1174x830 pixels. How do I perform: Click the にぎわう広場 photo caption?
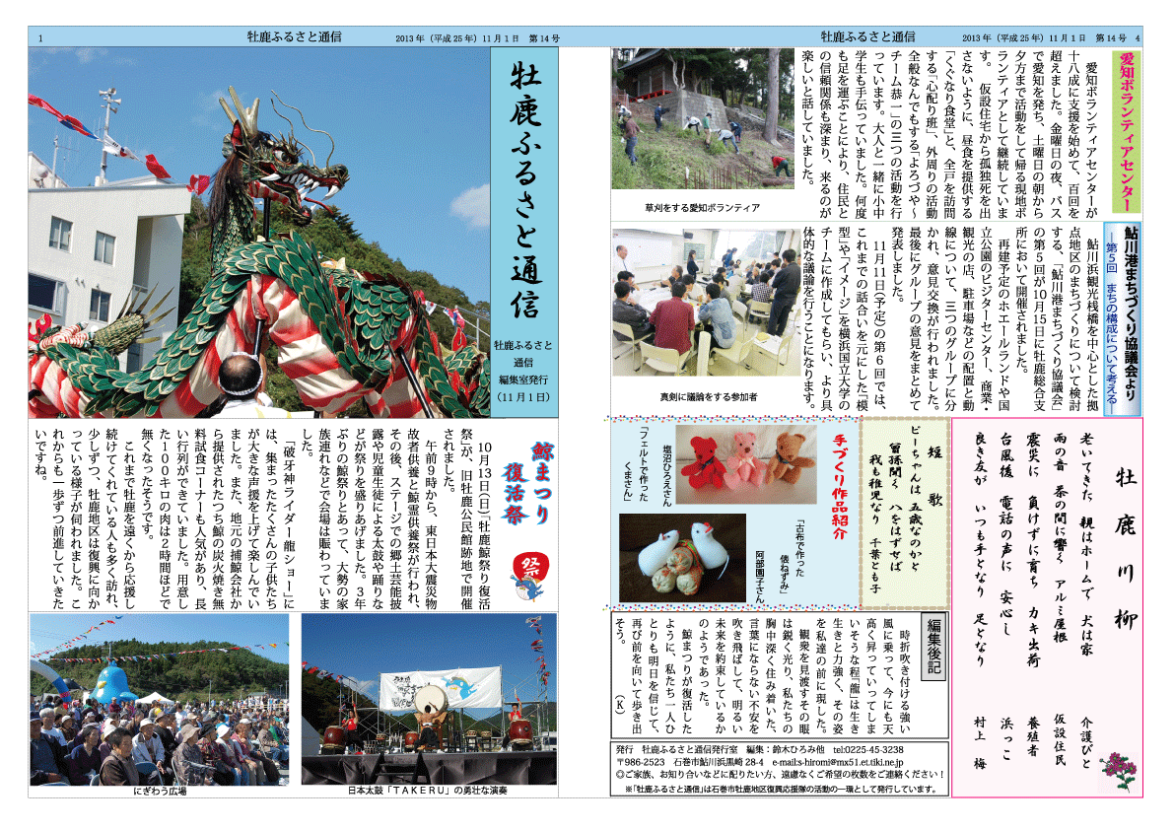160,790
